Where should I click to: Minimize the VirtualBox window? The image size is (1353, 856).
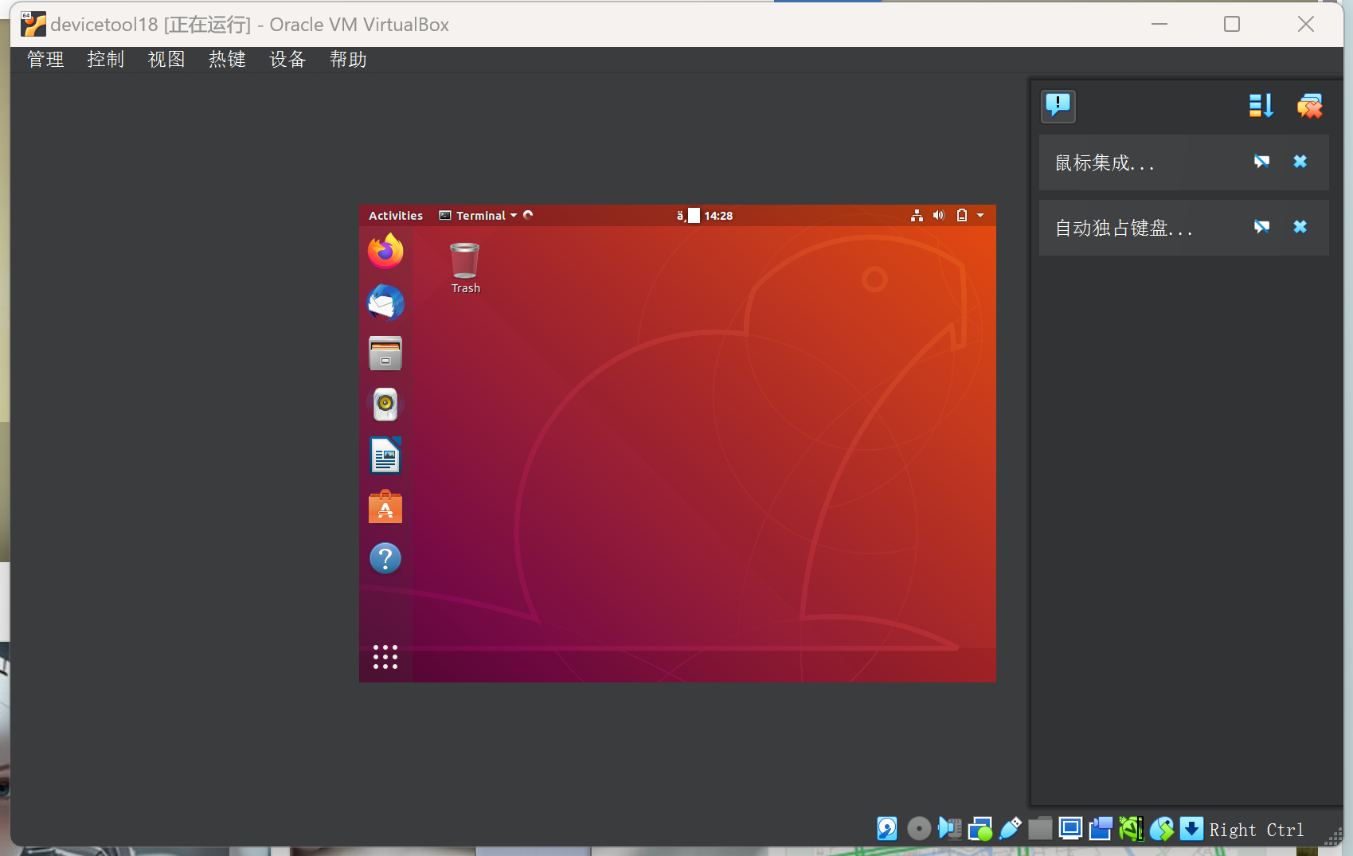tap(1159, 24)
